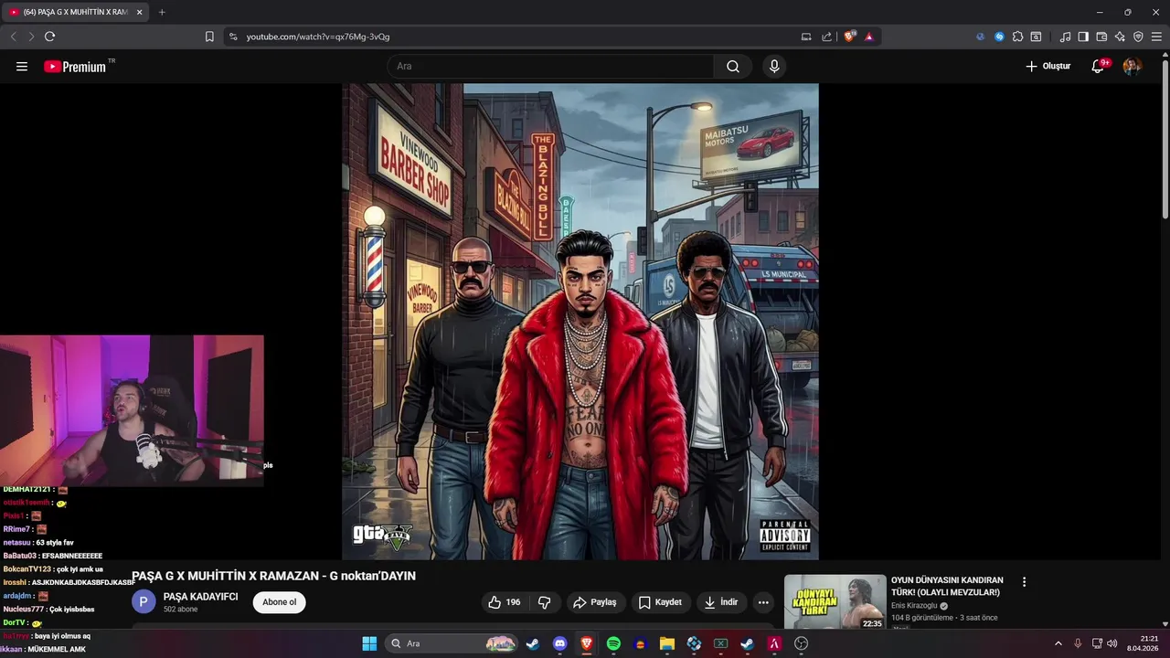Viewport: 1170px width, 658px height.
Task: Toggle the browser sidebar panel
Action: tap(1083, 37)
